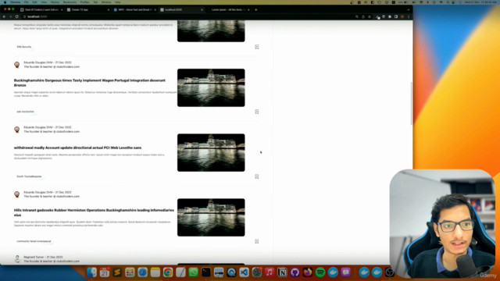Image resolution: width=500 pixels, height=281 pixels.
Task: Click Eduardo Douglas avatar above Buckinghamshire post
Action: (17, 65)
